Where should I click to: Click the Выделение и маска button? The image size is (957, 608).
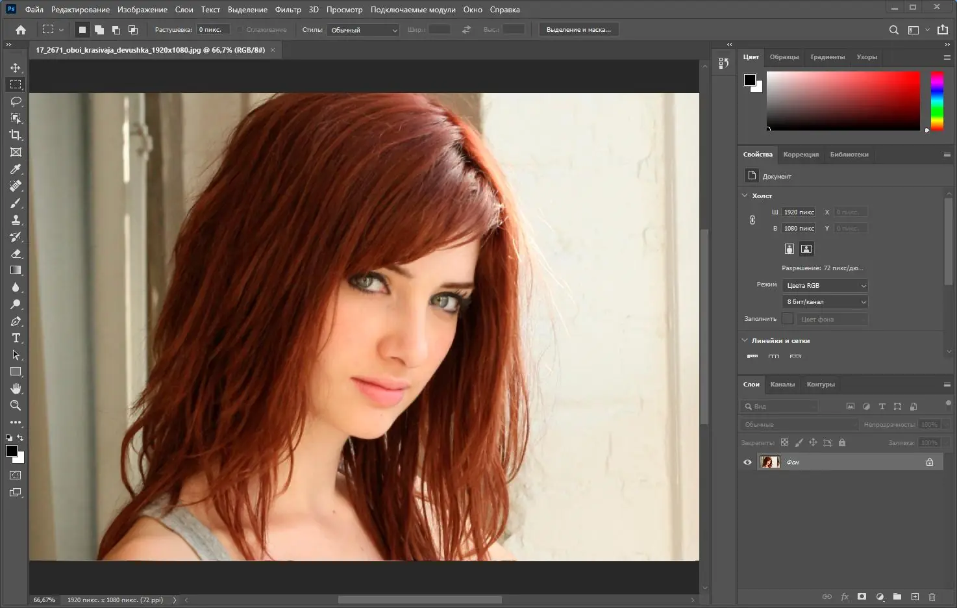click(x=578, y=29)
